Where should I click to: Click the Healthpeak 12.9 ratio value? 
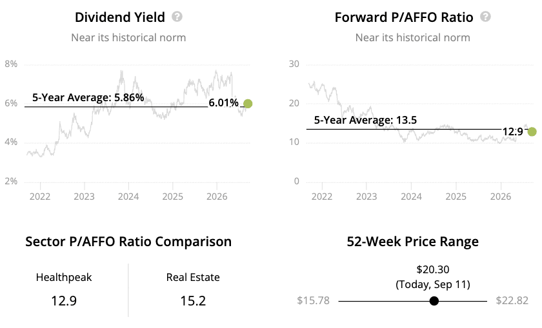64,301
